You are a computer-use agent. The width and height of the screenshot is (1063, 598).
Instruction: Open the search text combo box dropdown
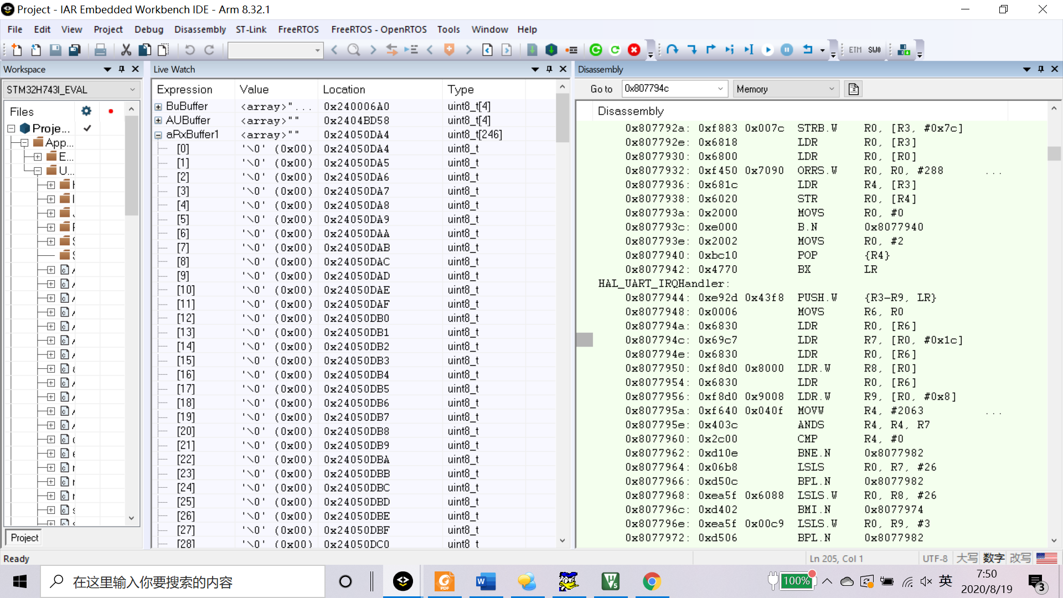point(317,50)
